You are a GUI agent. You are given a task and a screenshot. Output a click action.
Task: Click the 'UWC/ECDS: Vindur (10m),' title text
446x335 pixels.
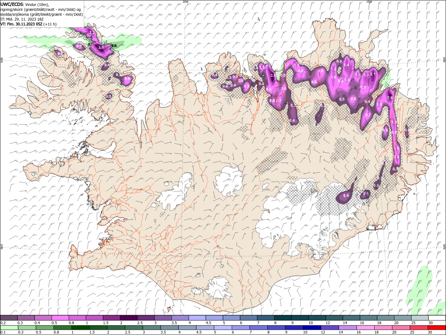(25, 4)
